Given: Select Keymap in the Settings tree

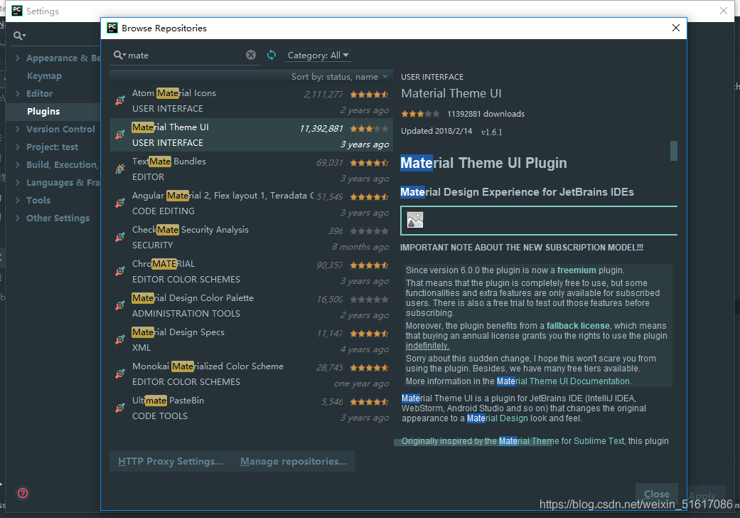Looking at the screenshot, I should pyautogui.click(x=44, y=75).
